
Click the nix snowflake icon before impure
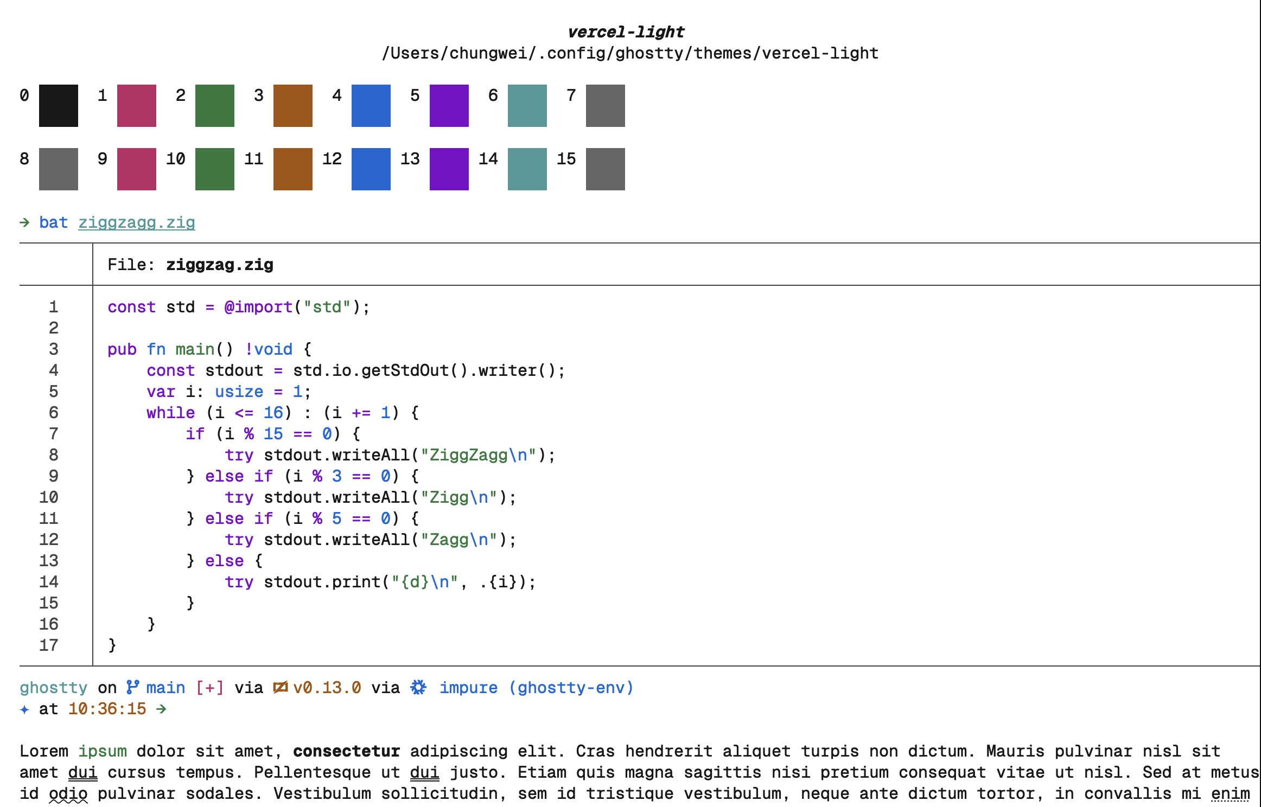(418, 687)
